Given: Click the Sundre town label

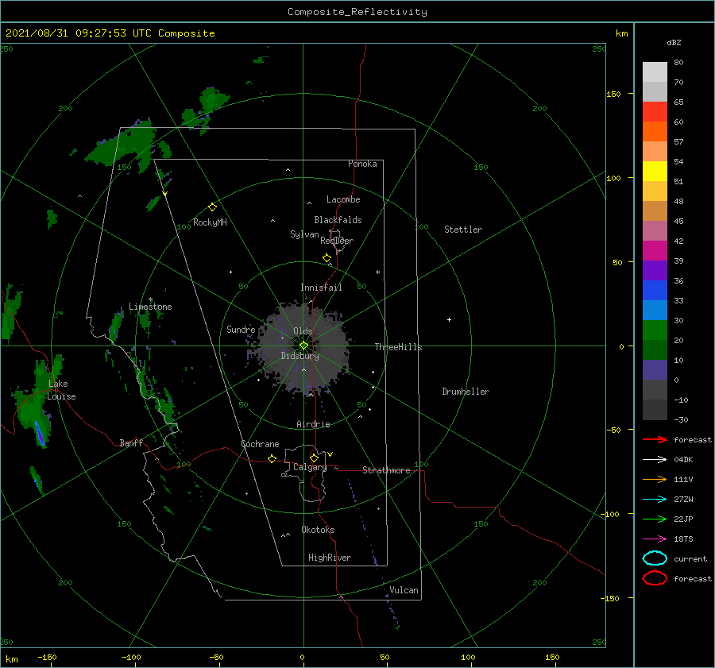Looking at the screenshot, I should click(x=241, y=329).
